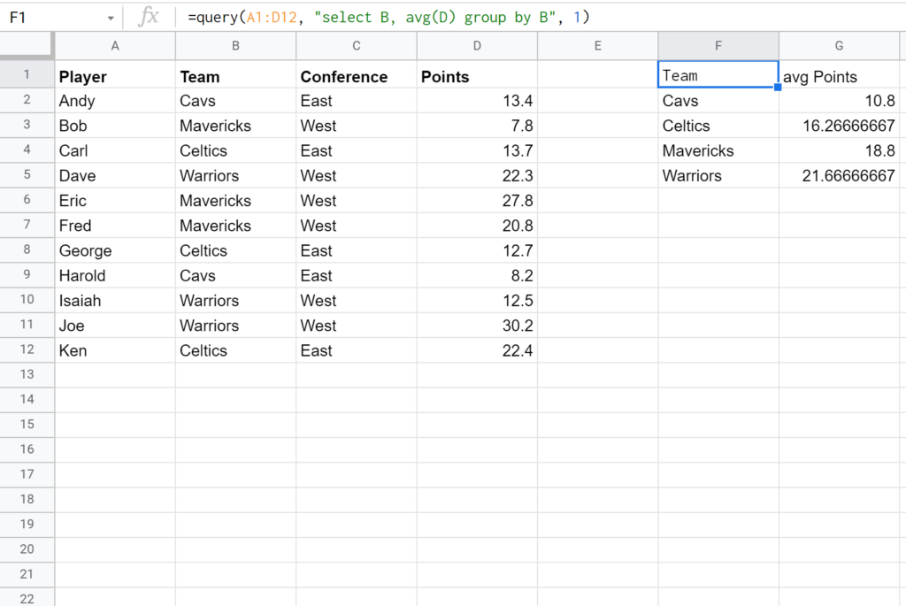This screenshot has width=906, height=606.
Task: Select the empty cell E1
Action: (597, 75)
